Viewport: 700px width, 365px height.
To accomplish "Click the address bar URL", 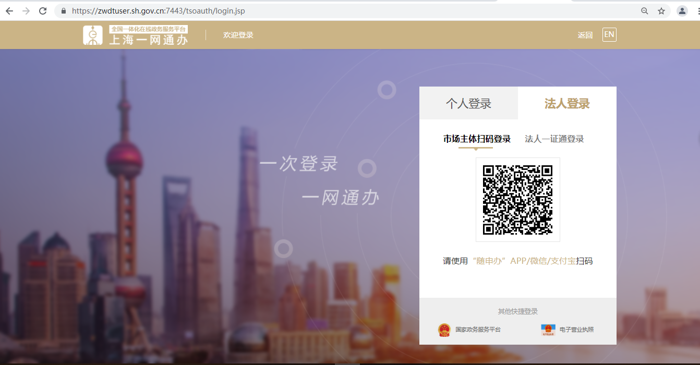I will coord(158,11).
